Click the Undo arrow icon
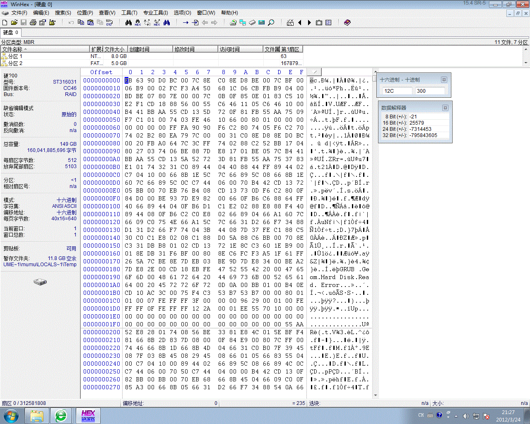 (71, 22)
